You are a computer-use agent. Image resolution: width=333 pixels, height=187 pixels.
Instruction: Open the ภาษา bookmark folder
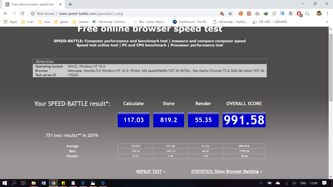point(28,22)
